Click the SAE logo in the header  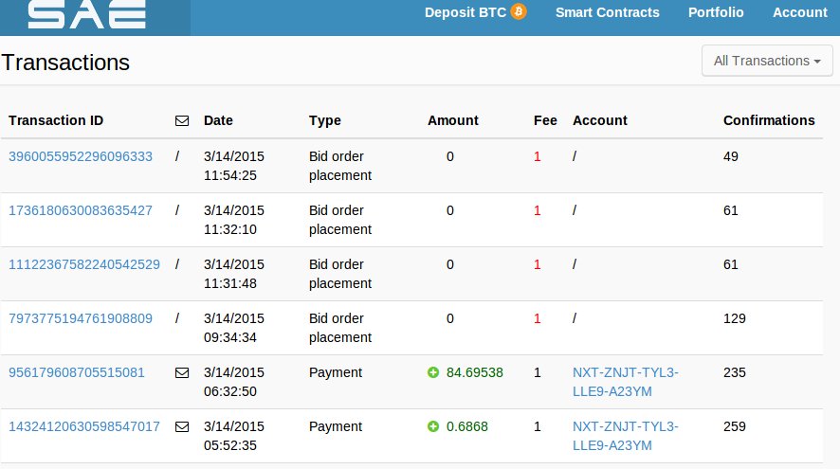coord(87,14)
